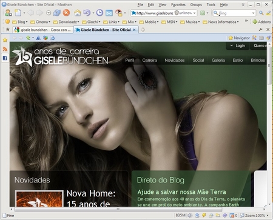Click the refresh page icon
The width and height of the screenshot is (273, 220).
pyautogui.click(x=57, y=13)
